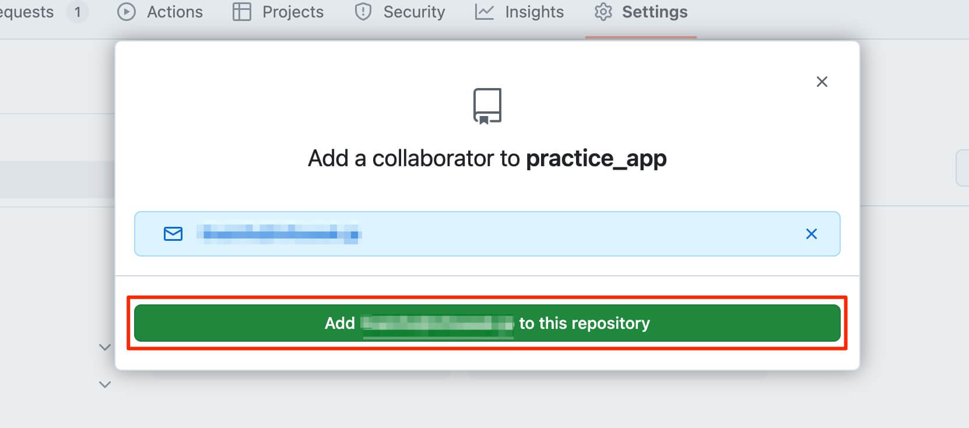Image resolution: width=969 pixels, height=428 pixels.
Task: Select the highlighted item in left sidebar
Action: (57, 179)
